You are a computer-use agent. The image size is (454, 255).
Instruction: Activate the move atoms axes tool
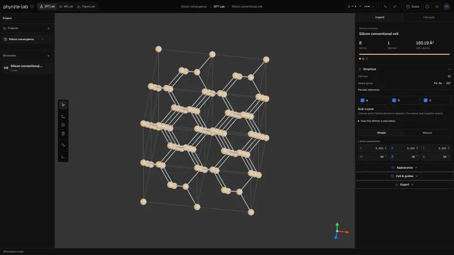tap(63, 117)
